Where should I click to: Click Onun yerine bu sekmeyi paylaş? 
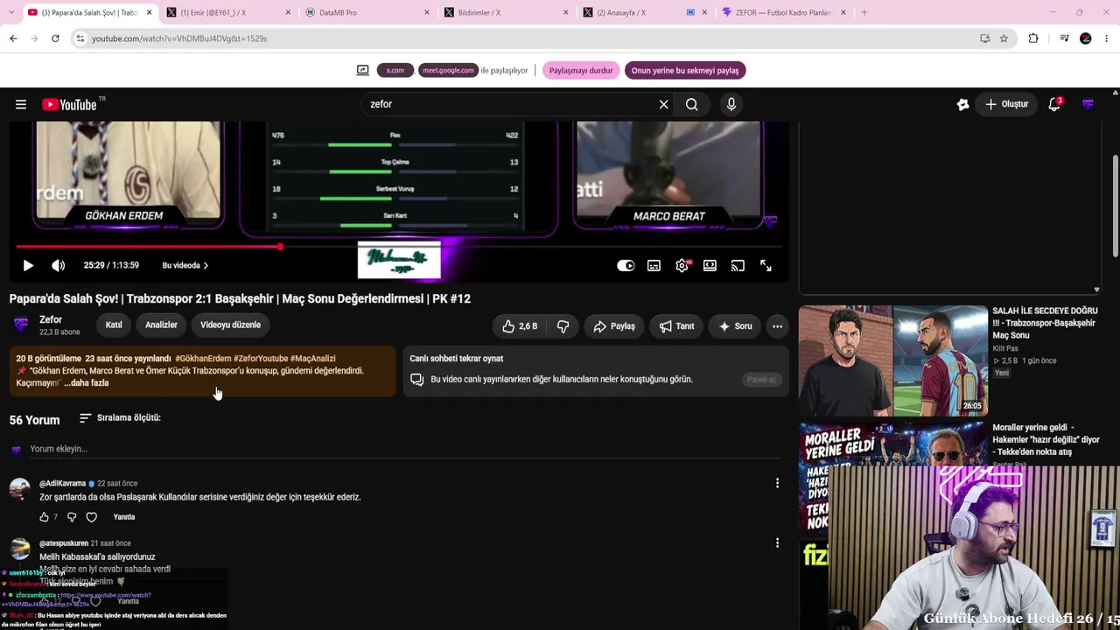(x=685, y=71)
